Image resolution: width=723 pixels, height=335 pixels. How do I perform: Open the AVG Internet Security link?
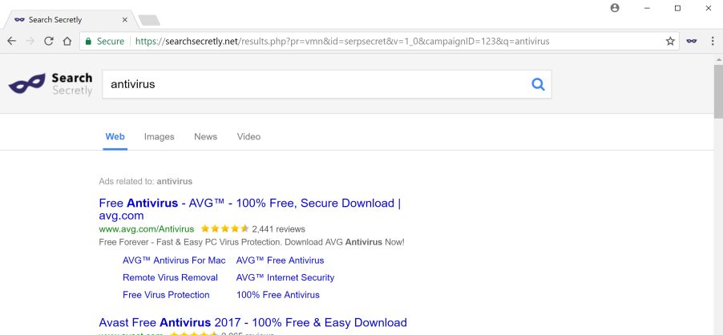coord(285,277)
